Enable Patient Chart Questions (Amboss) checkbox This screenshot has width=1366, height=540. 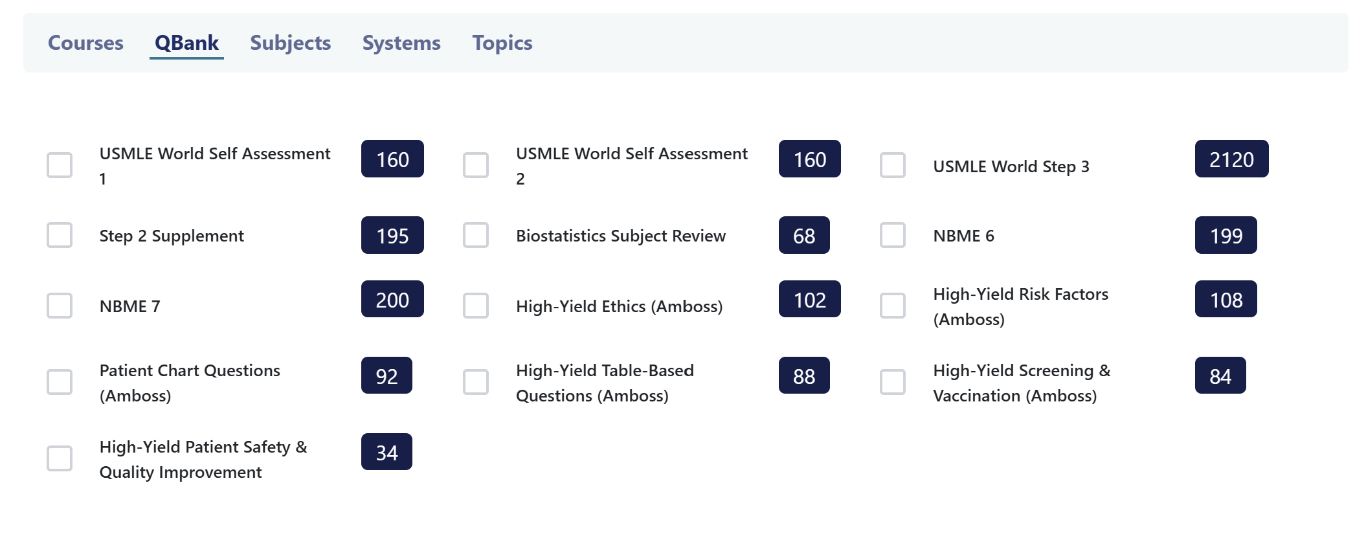[60, 382]
